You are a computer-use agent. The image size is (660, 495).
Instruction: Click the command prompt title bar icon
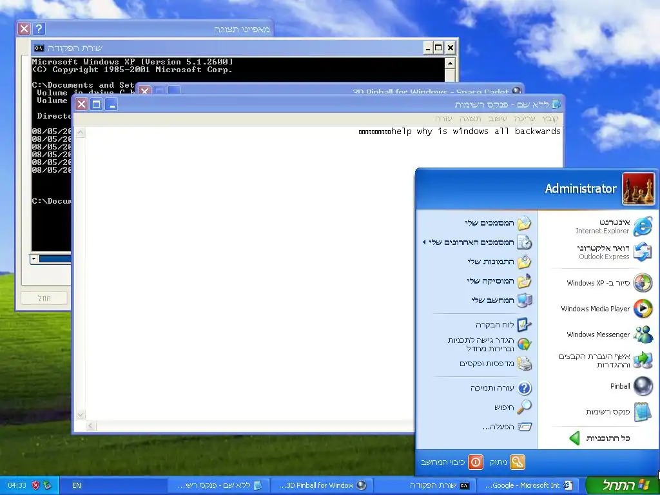pos(39,48)
